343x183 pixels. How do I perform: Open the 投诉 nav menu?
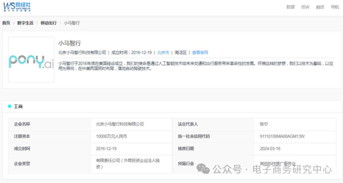click(x=305, y=7)
